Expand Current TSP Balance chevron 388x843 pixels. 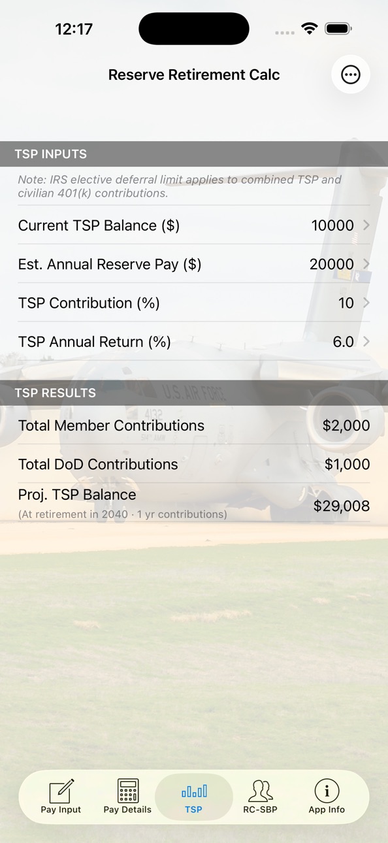[x=366, y=225]
